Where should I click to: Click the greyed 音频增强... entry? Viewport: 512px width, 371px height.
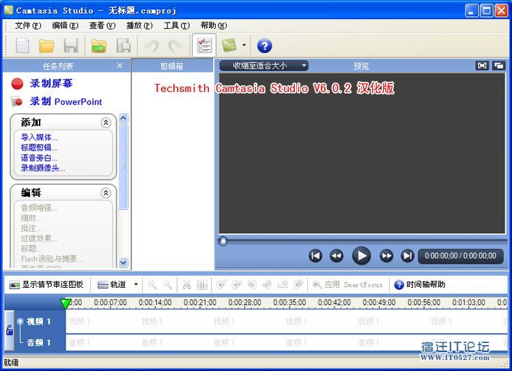[x=39, y=208]
